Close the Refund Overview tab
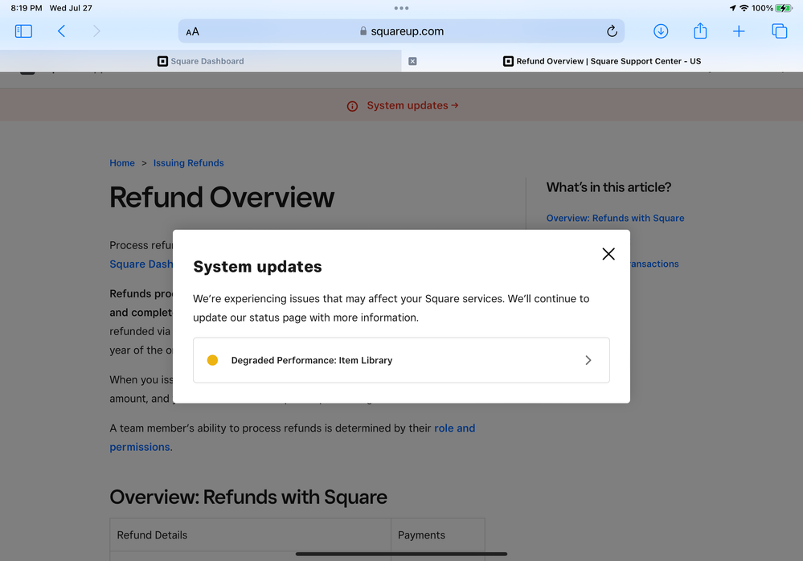The height and width of the screenshot is (561, 803). (412, 61)
